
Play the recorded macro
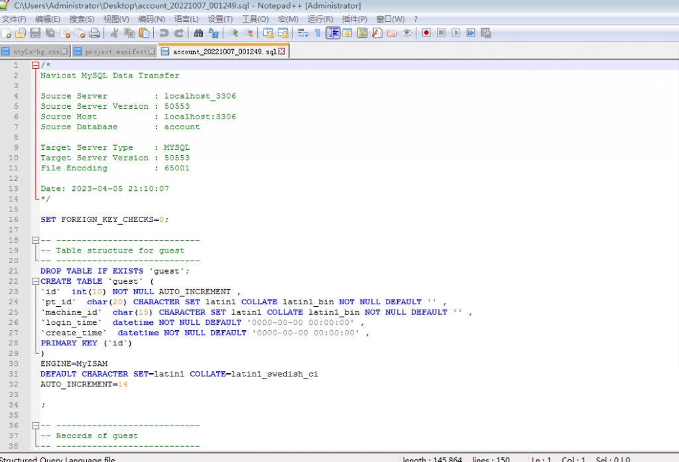(456, 32)
